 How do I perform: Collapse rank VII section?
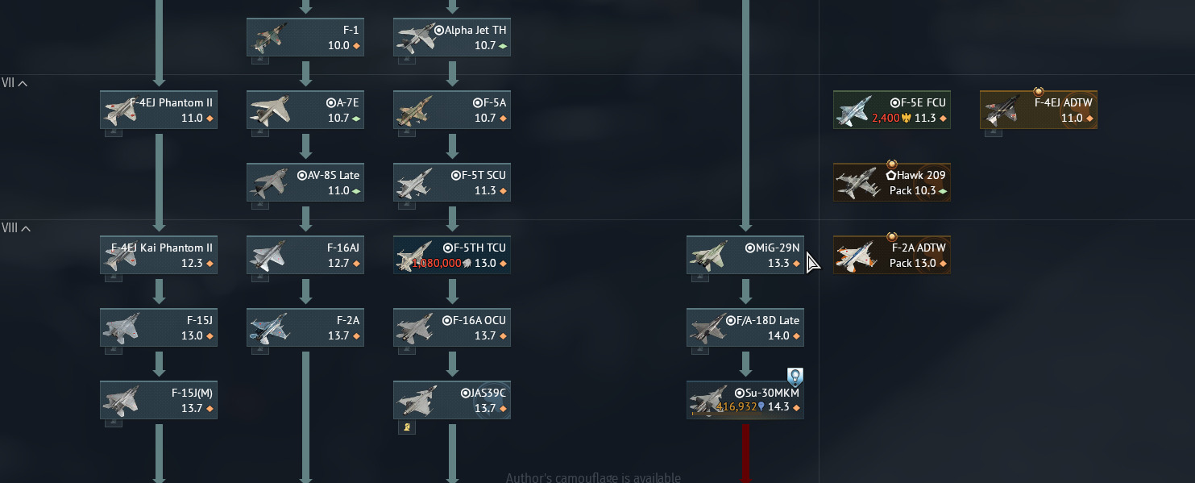15,82
